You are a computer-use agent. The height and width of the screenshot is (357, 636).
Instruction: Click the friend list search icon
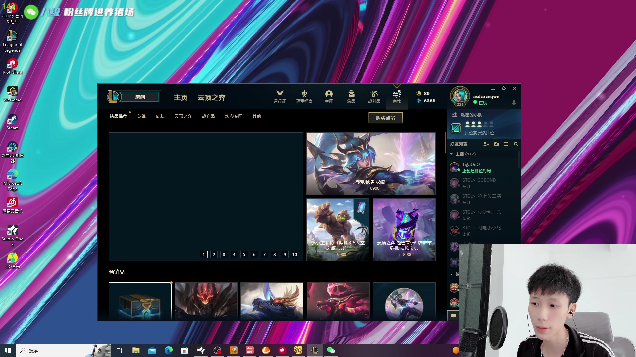tap(516, 144)
